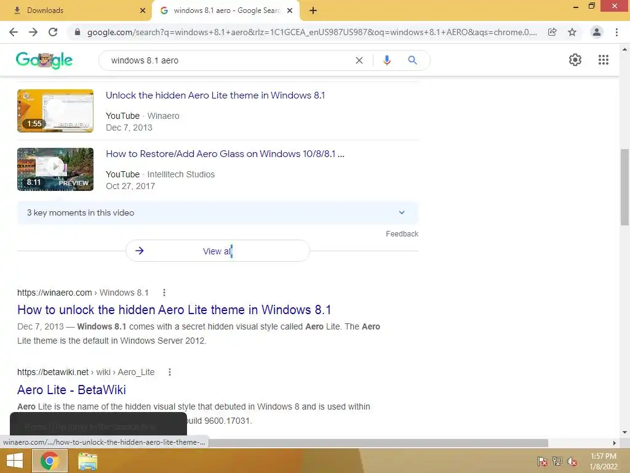Open the taskbar clock showing 1:57 PM
This screenshot has height=473, width=630.
click(x=603, y=461)
